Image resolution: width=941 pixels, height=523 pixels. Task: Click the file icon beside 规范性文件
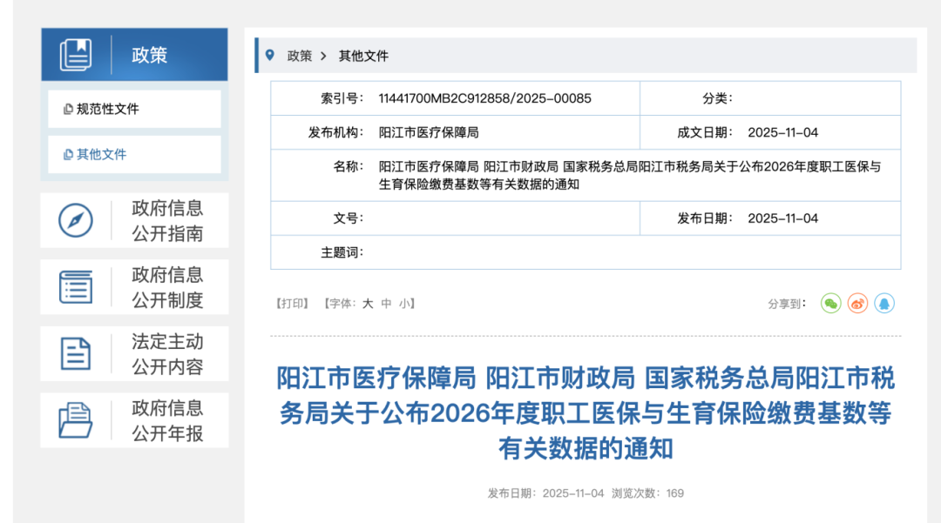[x=70, y=109]
